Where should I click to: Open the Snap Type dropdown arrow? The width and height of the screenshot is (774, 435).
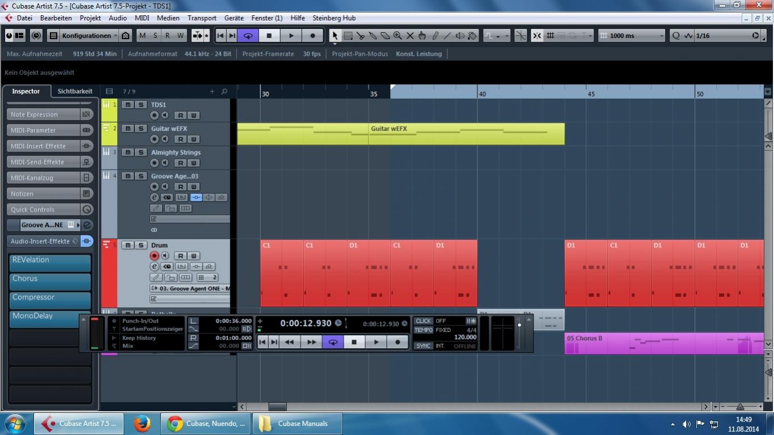[590, 35]
